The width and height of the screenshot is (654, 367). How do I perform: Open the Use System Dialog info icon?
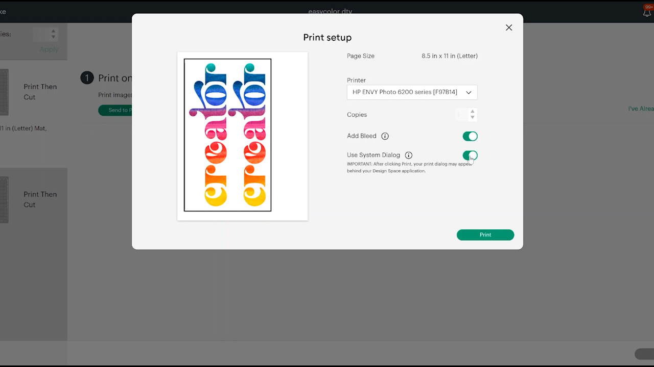point(409,155)
